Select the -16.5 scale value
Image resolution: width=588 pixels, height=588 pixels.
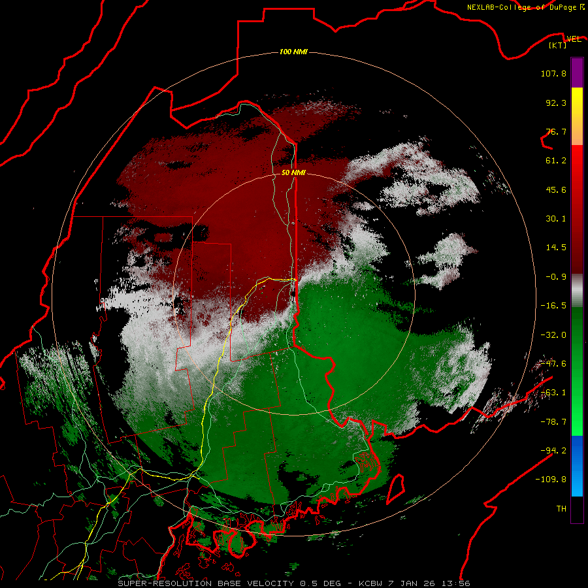point(553,306)
